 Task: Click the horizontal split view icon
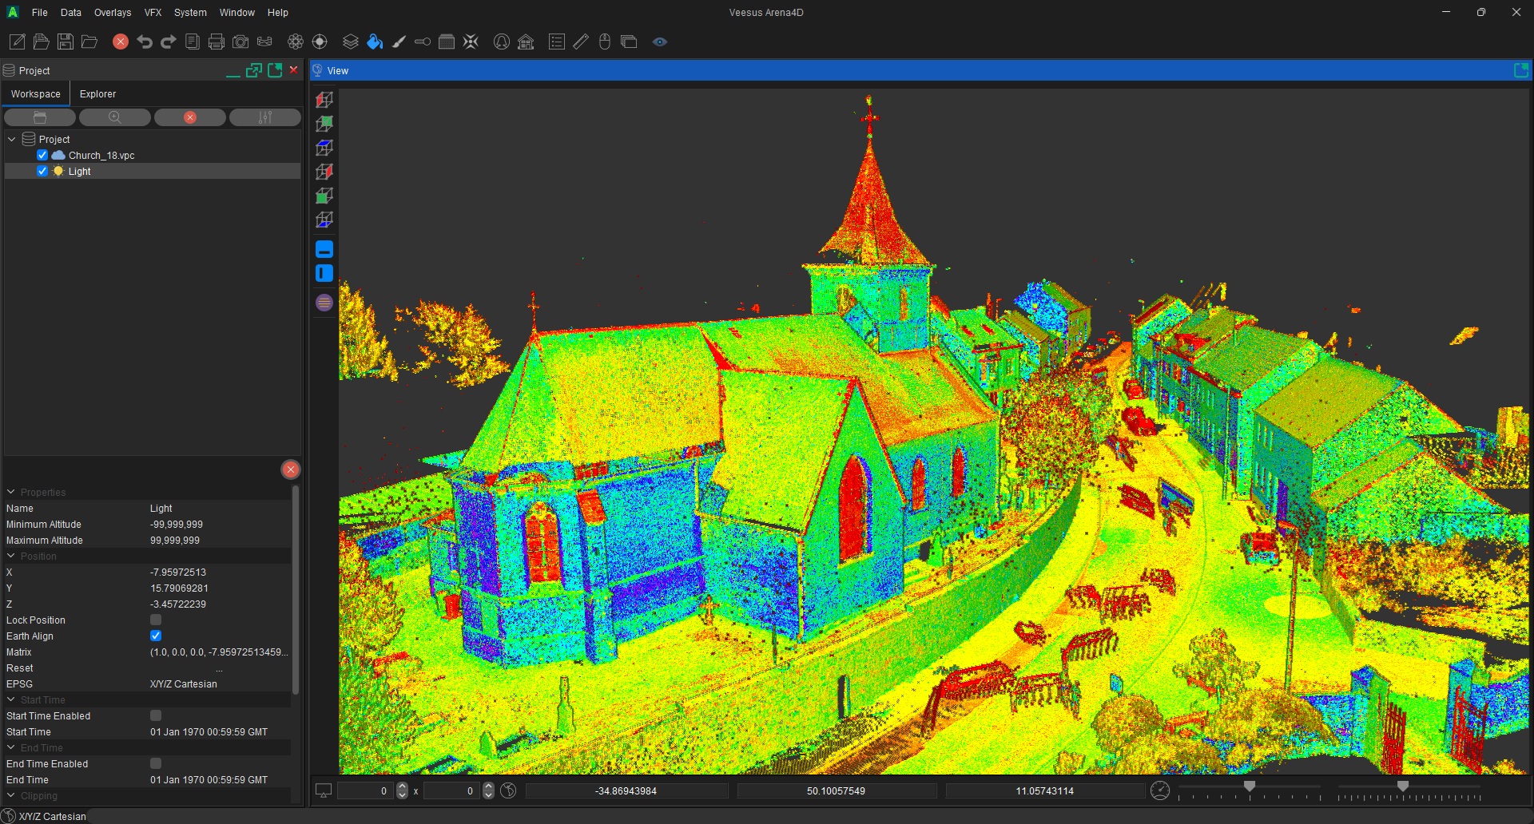pyautogui.click(x=324, y=248)
